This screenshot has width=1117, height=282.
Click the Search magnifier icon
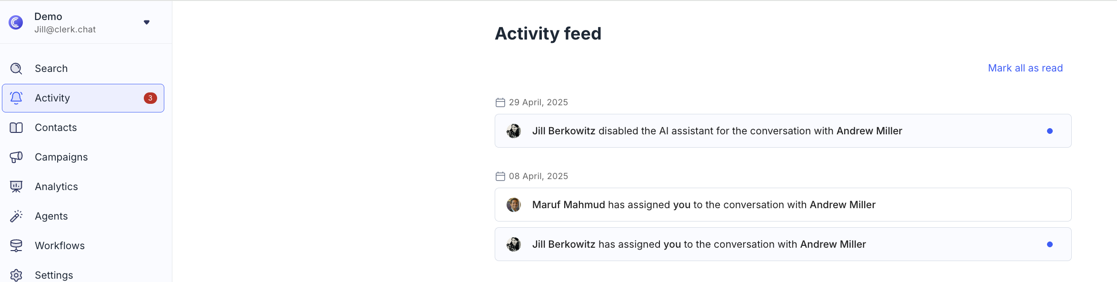click(x=16, y=69)
